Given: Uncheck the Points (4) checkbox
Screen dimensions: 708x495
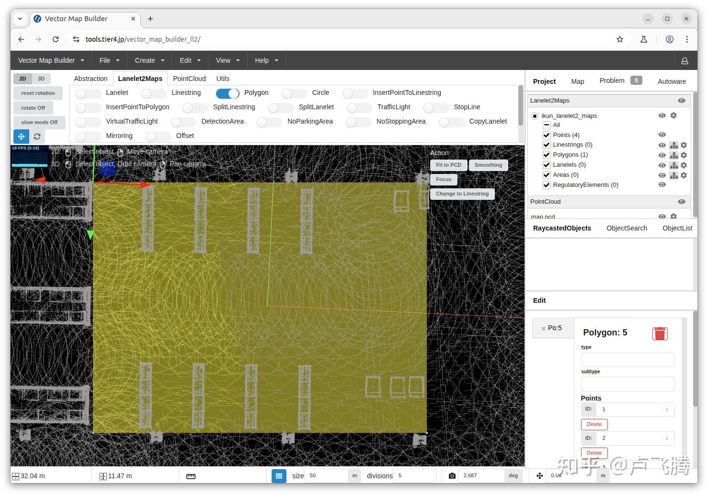Looking at the screenshot, I should click(547, 135).
